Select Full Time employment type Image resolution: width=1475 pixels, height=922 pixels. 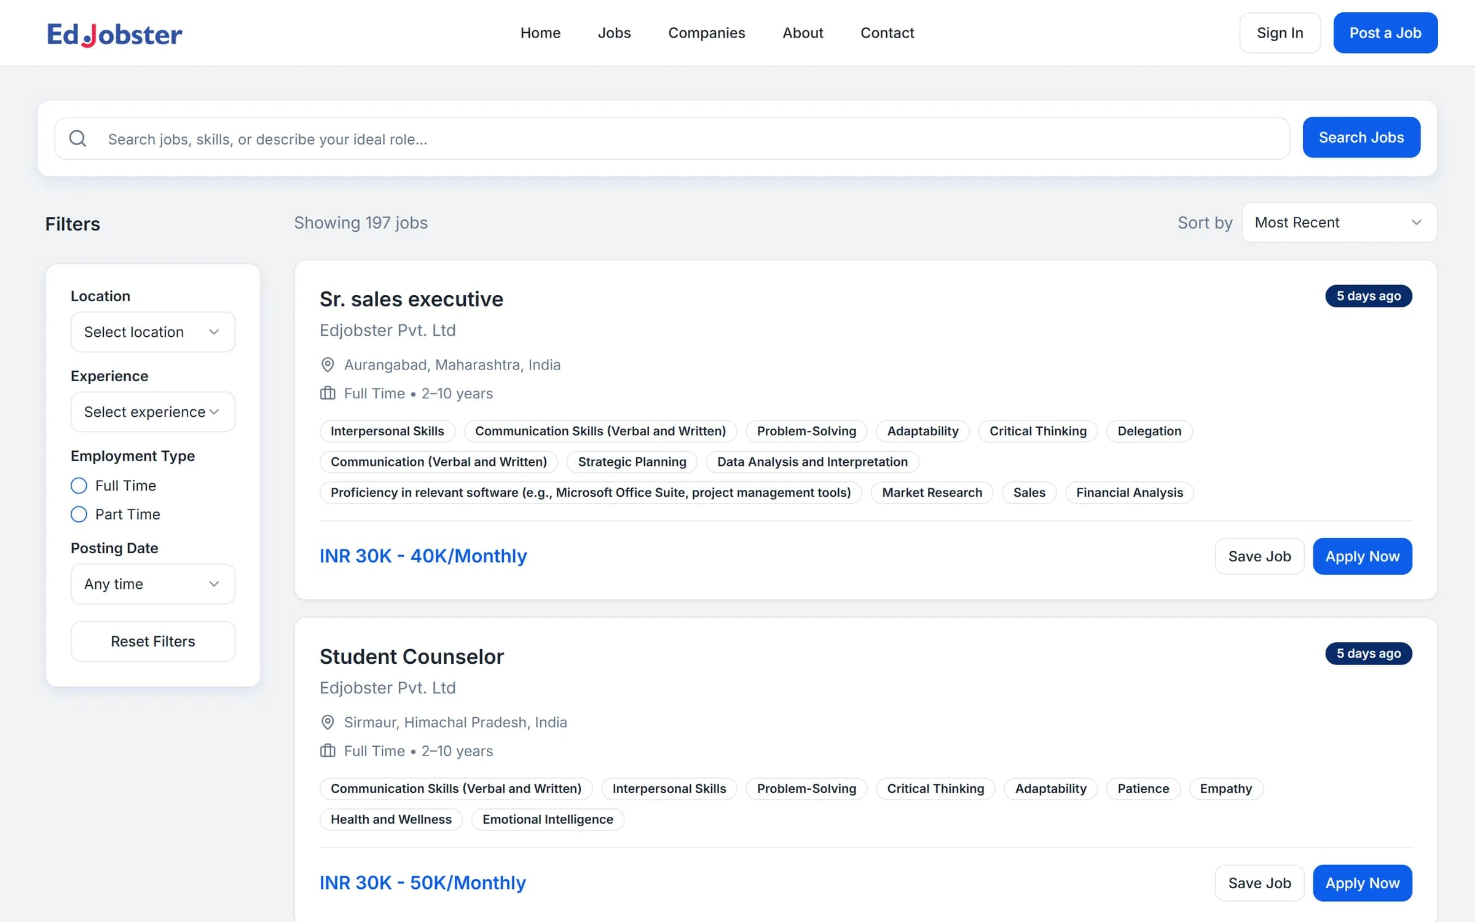click(x=79, y=486)
